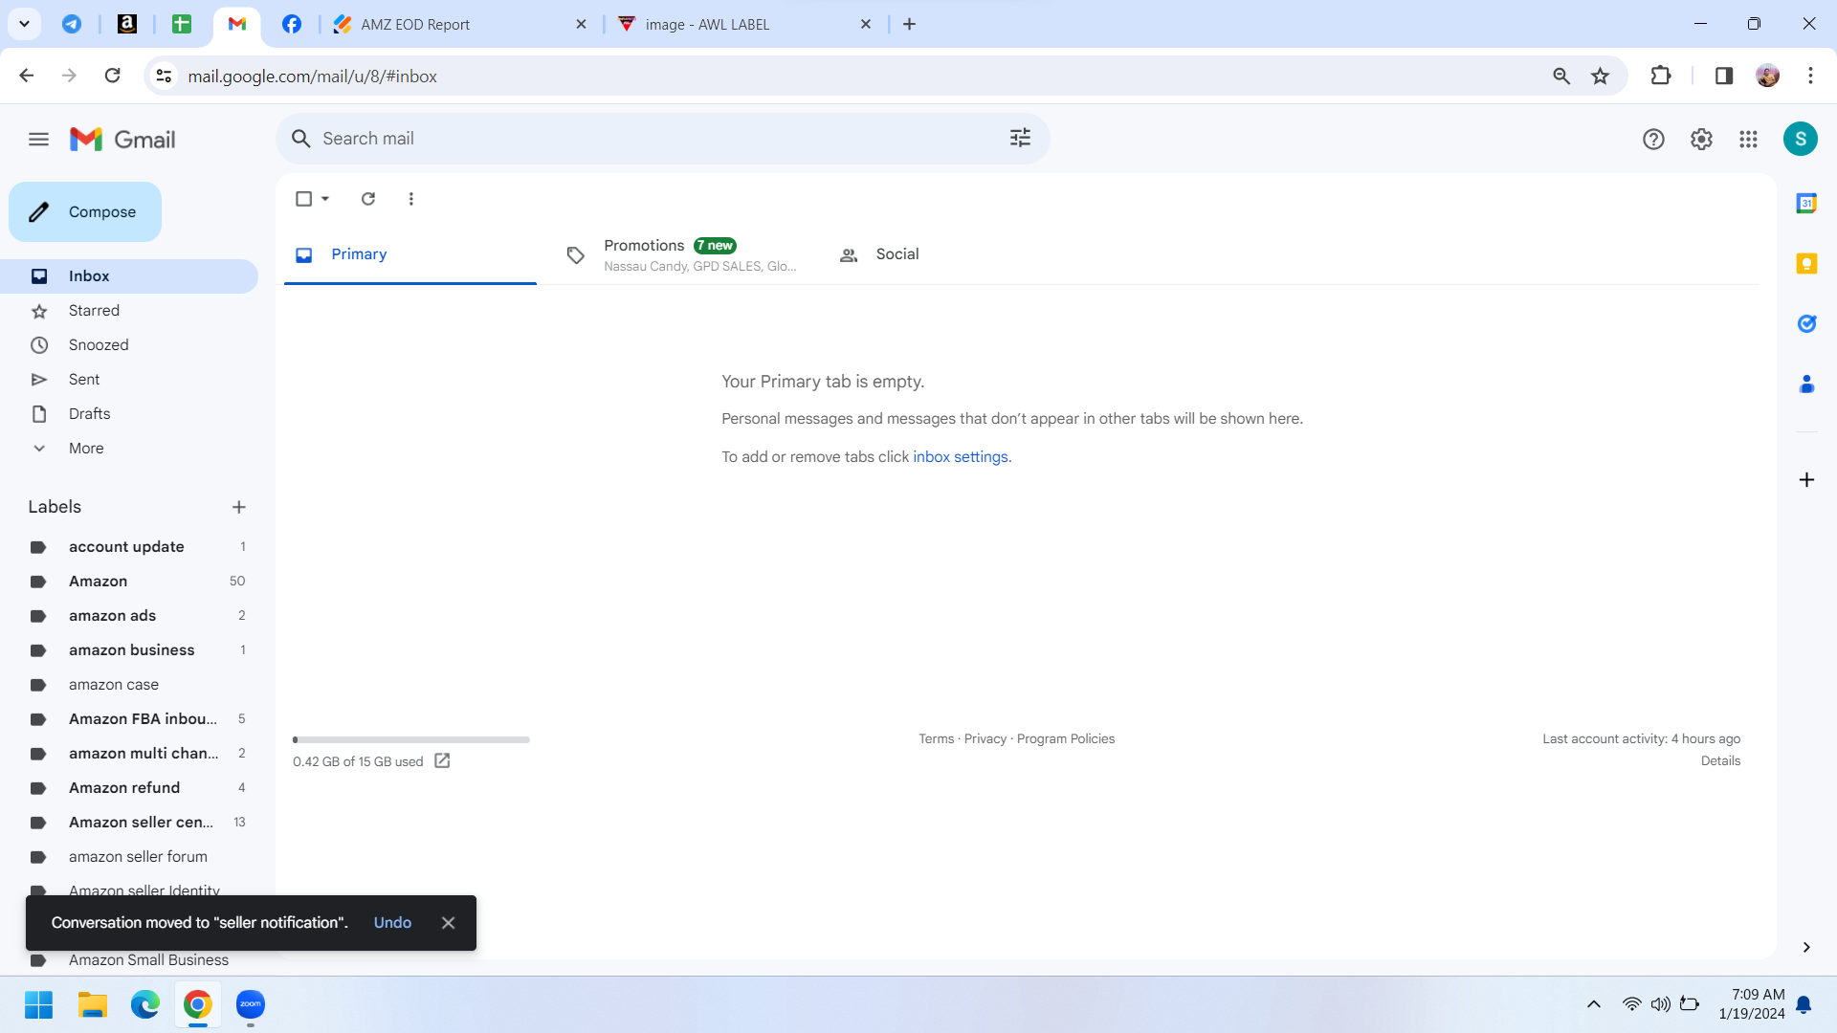
Task: Open Google Tasks side panel icon
Action: pos(1806,324)
